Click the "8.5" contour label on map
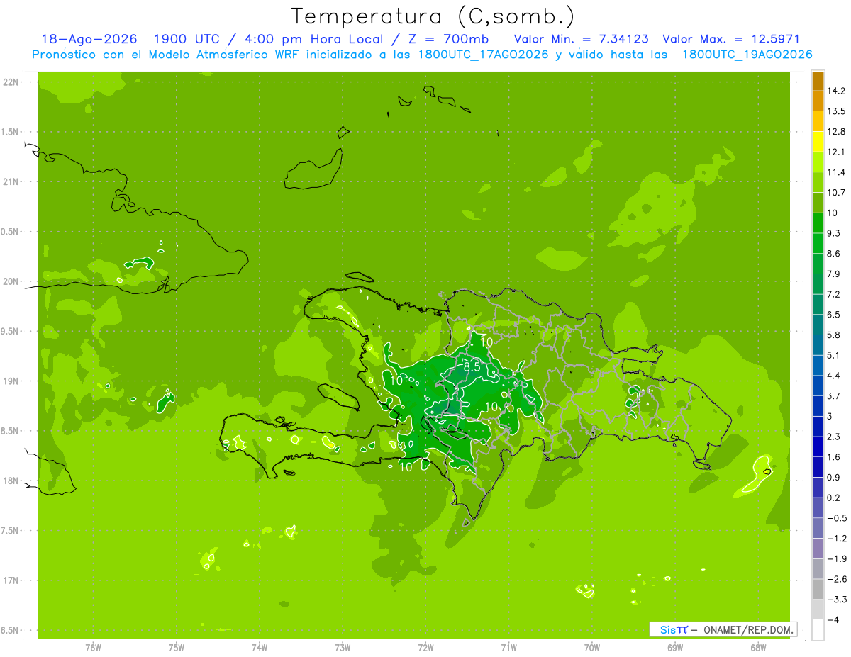The height and width of the screenshot is (657, 851). coord(472,367)
